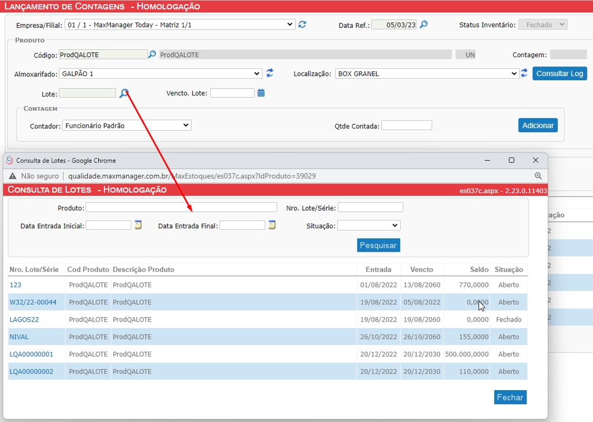The image size is (593, 422).
Task: Refresh the Localização list icon
Action: (x=524, y=73)
